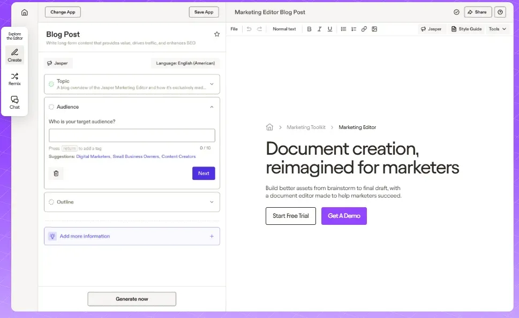Click the Next button
Image resolution: width=519 pixels, height=318 pixels.
[204, 173]
